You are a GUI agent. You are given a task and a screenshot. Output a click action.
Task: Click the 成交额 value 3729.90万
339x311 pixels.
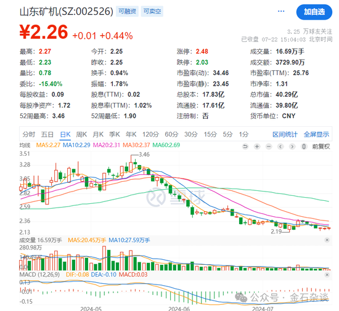pyautogui.click(x=290, y=62)
